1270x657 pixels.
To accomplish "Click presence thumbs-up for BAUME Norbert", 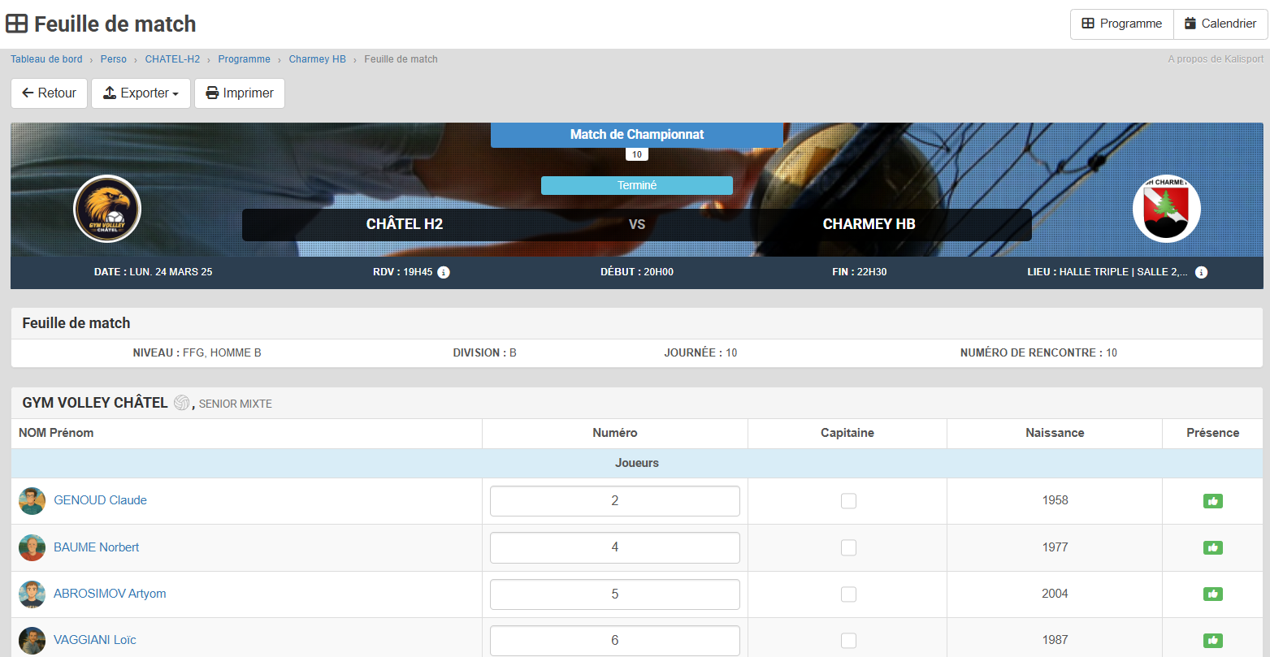I will (1212, 547).
